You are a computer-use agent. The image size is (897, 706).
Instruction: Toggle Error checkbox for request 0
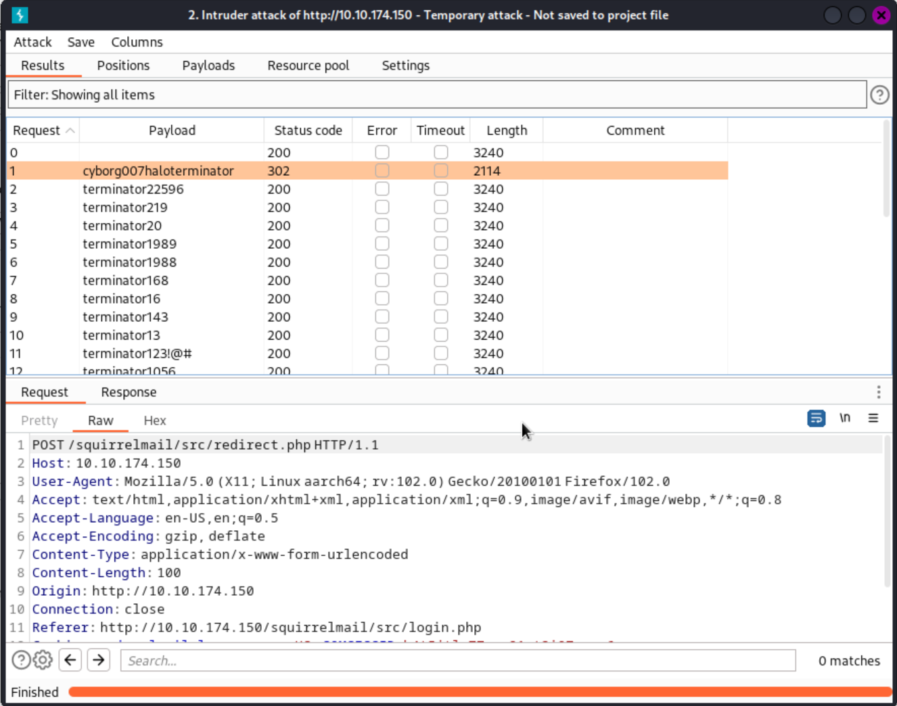(x=382, y=152)
